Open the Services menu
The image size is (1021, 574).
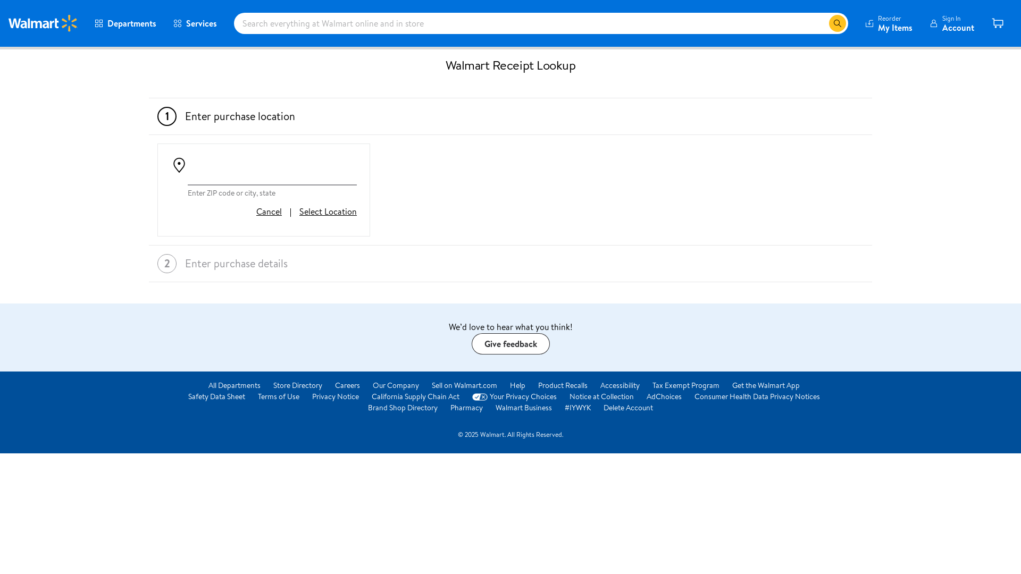pos(195,23)
